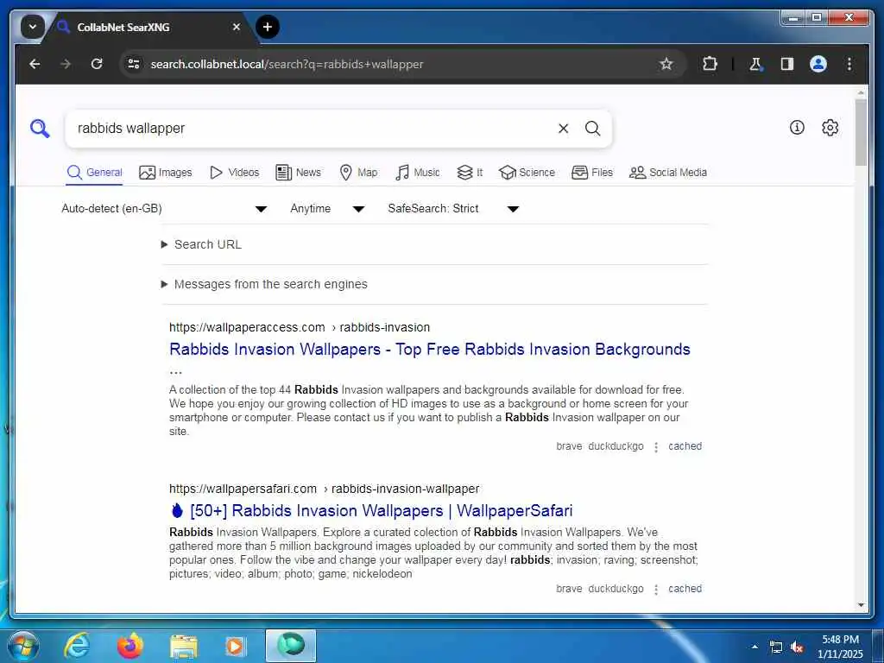
Task: Open more options dots for the wallpapersafari result
Action: click(656, 590)
